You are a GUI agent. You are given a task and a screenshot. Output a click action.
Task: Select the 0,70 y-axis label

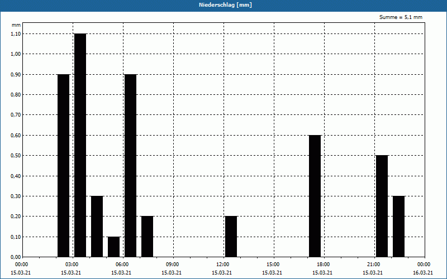tap(16, 115)
